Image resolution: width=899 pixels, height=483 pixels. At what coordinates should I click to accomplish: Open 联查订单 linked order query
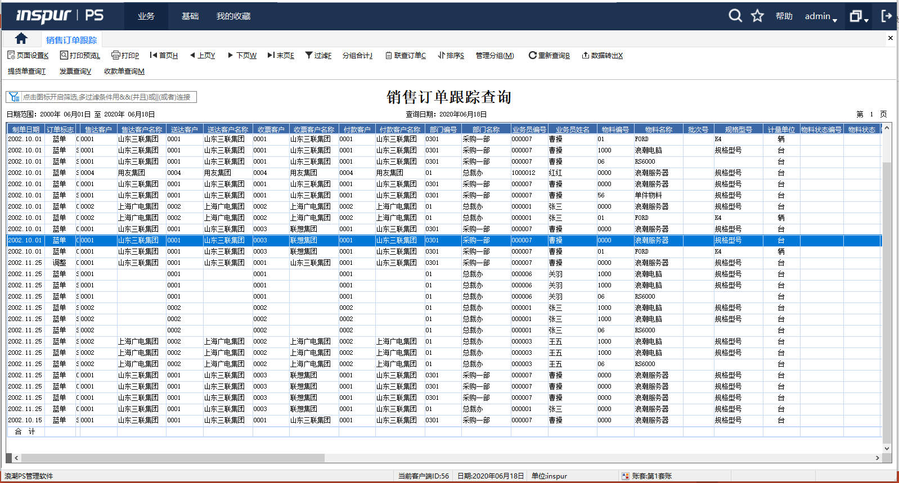(x=406, y=55)
